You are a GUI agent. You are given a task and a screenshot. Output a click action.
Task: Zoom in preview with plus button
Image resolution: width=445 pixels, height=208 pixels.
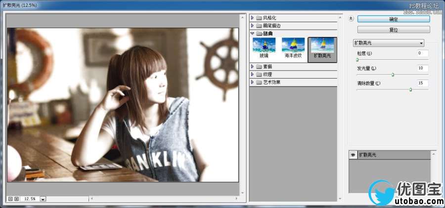16,199
